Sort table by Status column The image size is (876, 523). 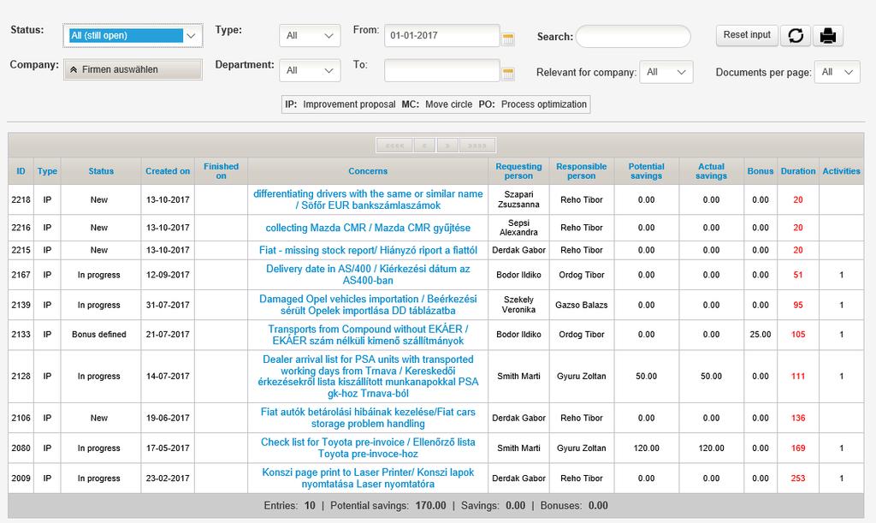(101, 171)
